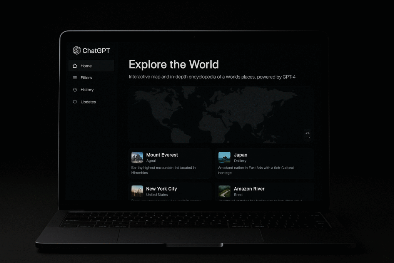
Task: Select Updates in the sidebar
Action: (x=88, y=102)
